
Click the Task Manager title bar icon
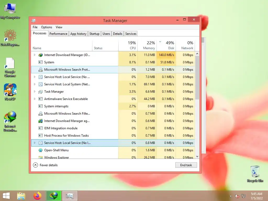pyautogui.click(x=33, y=21)
